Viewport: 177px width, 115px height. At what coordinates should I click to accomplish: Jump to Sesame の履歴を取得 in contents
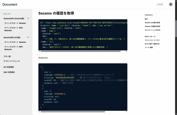point(152,26)
